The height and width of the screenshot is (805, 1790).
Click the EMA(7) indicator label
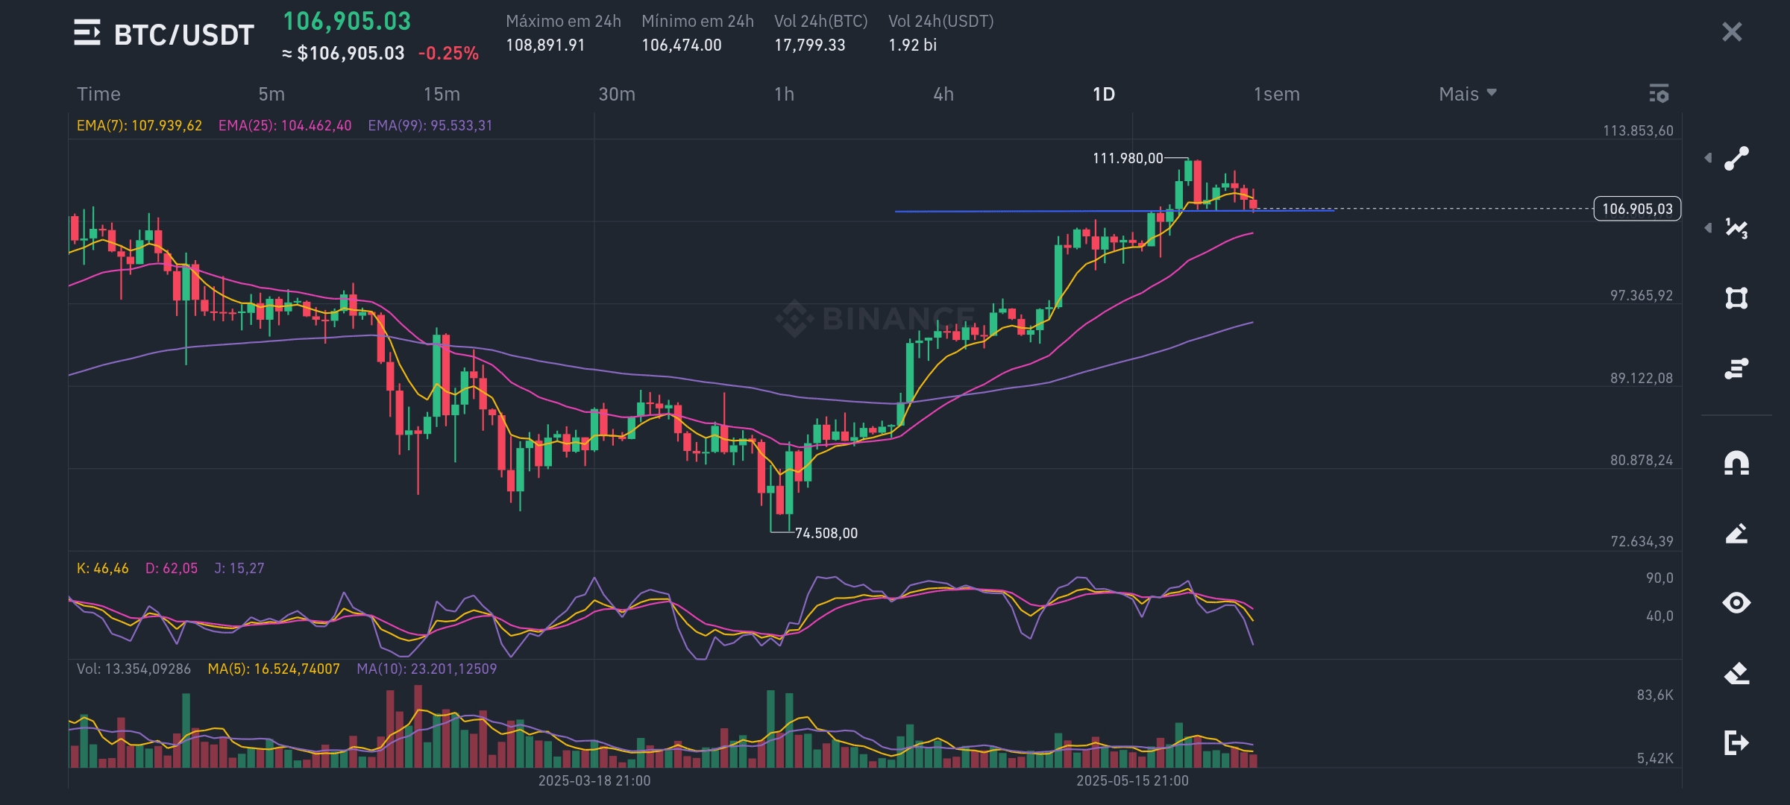click(139, 125)
